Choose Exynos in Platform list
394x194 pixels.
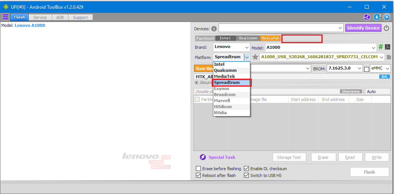[231, 89]
